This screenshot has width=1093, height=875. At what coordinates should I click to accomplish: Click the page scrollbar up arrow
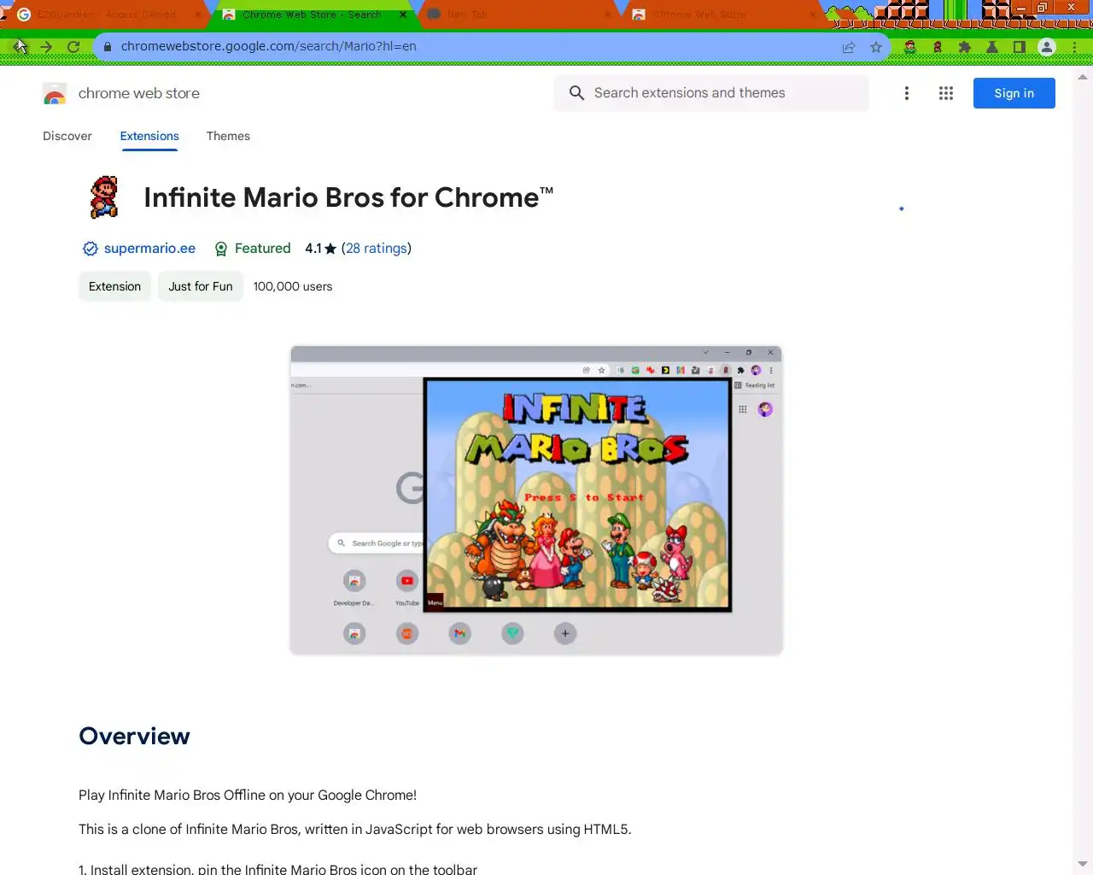(1083, 77)
